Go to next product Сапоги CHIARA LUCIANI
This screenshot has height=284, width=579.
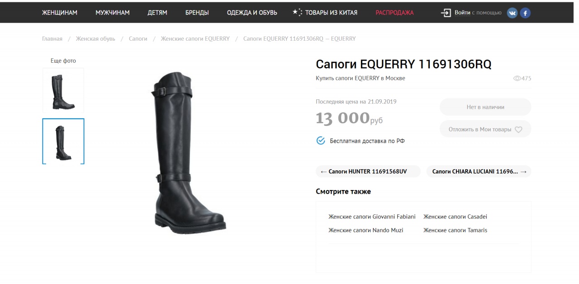tap(479, 172)
